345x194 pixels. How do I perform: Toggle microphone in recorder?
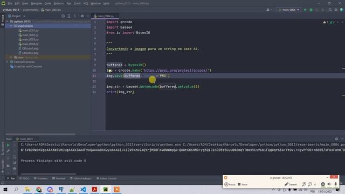(x=335, y=184)
